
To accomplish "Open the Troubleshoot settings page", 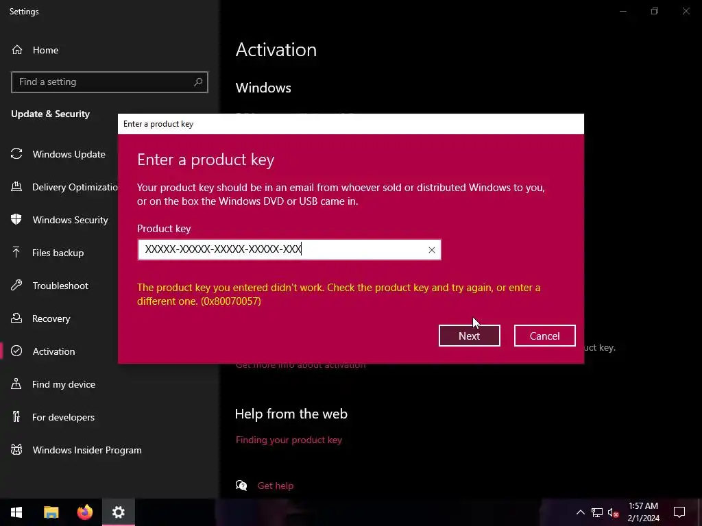I will click(x=60, y=286).
